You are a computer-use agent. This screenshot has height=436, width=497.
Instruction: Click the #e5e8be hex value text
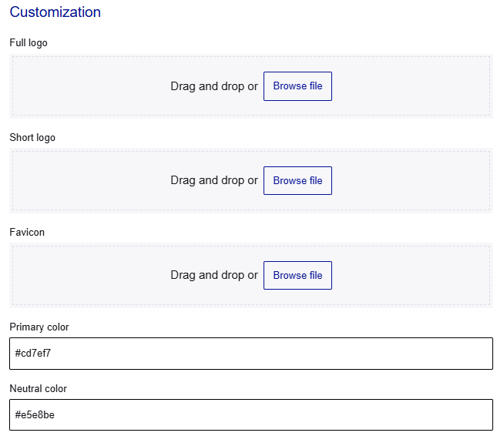[35, 415]
